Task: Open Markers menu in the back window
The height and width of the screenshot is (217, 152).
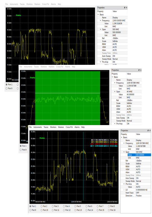Action: pos(37,4)
